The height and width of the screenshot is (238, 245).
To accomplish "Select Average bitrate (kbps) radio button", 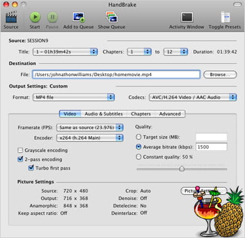I will [139, 147].
